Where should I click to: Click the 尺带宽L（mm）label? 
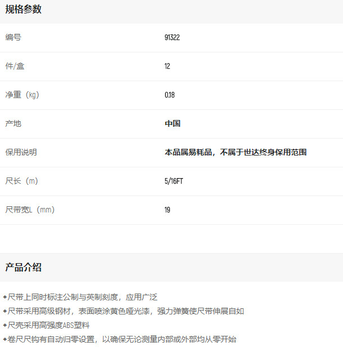point(30,210)
